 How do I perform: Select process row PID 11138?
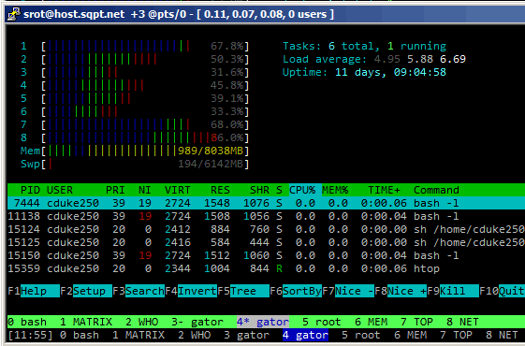(266, 216)
